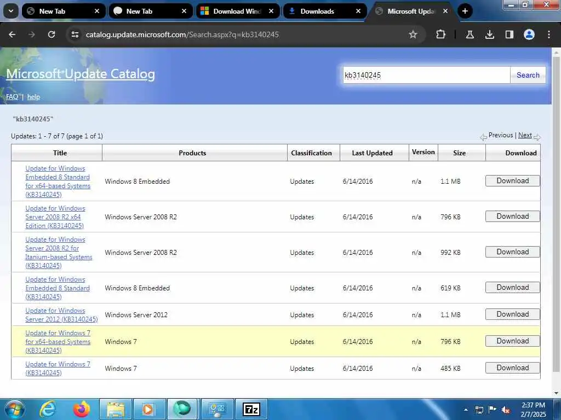Download Windows Embedded 8 x64 1.1 MB update
561x420 pixels.
pos(512,180)
